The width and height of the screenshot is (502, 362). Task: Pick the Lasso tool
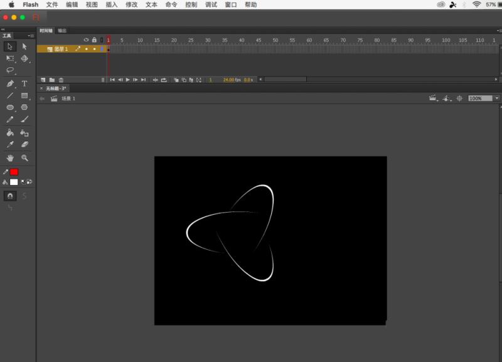click(x=10, y=70)
